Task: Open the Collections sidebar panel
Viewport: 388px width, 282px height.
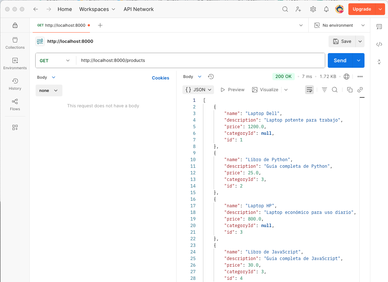Action: click(15, 43)
